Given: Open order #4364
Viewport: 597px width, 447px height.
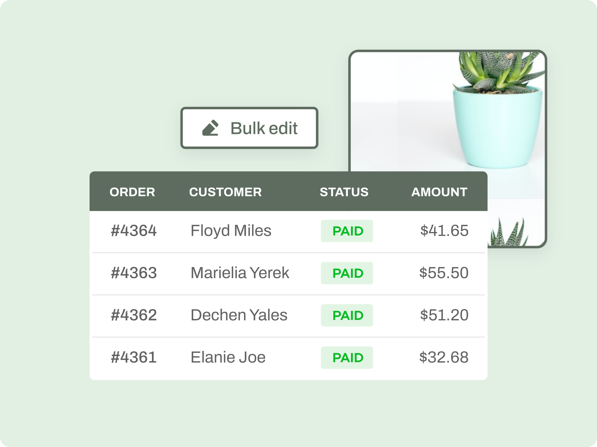Looking at the screenshot, I should tap(134, 231).
